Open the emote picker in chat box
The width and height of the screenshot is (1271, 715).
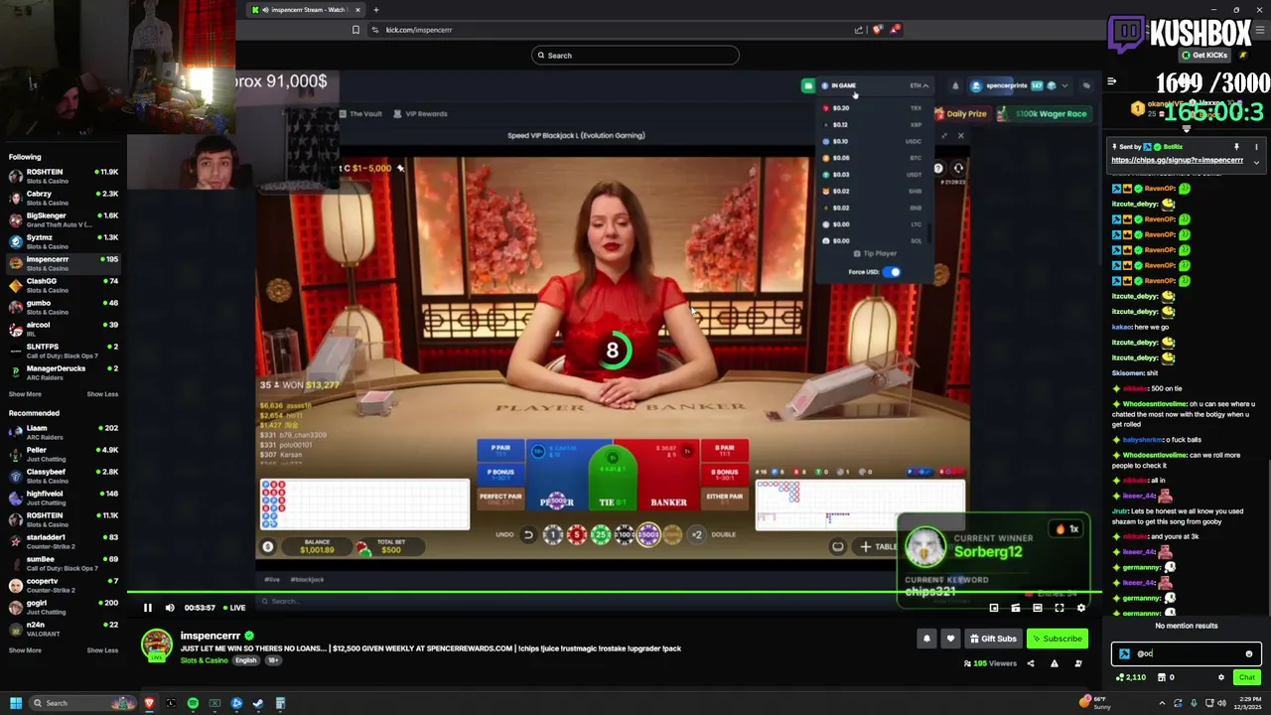[1249, 653]
